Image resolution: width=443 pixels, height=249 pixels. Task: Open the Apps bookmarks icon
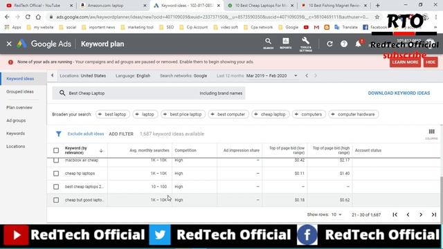[13, 28]
